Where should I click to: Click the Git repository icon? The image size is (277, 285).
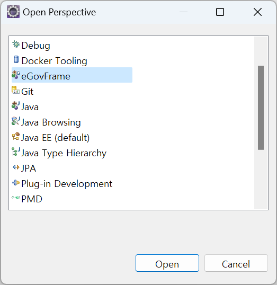(16, 91)
